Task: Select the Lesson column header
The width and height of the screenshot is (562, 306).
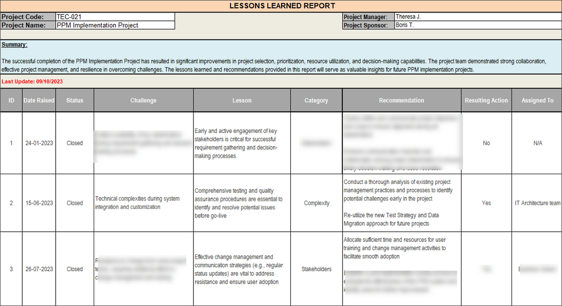Action: (x=241, y=100)
